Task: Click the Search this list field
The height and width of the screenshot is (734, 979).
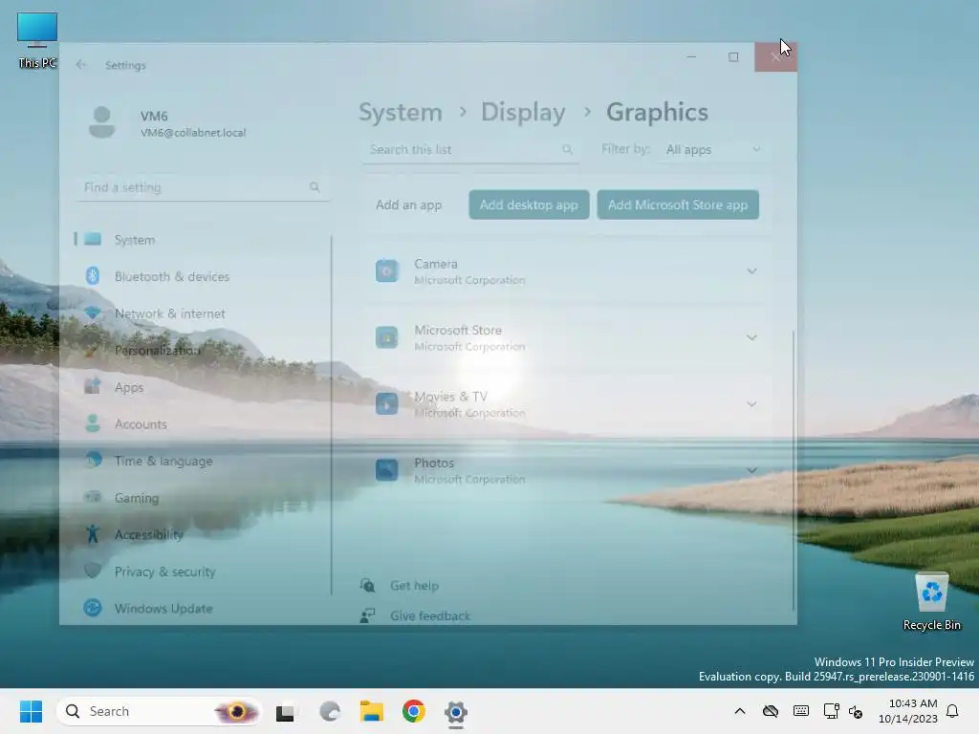Action: pos(470,150)
